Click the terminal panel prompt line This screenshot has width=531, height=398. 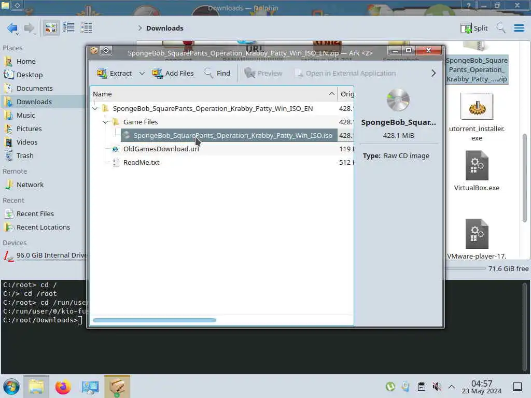(43, 320)
